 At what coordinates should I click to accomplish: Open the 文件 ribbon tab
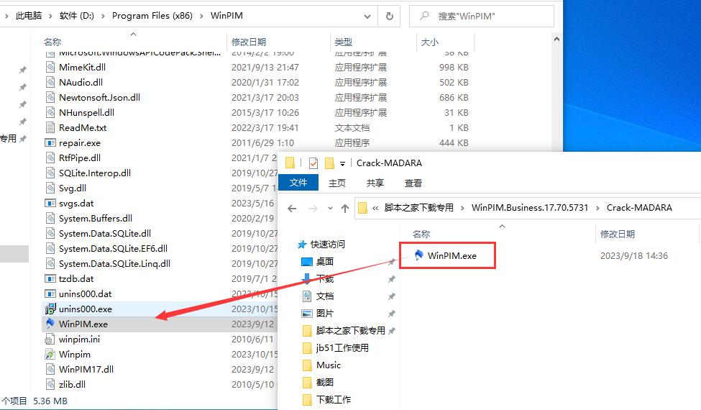tap(298, 183)
